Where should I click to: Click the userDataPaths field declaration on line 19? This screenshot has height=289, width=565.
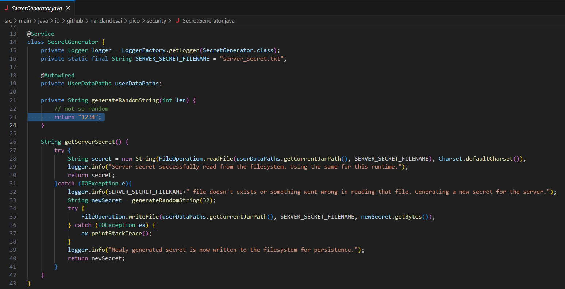tap(101, 83)
